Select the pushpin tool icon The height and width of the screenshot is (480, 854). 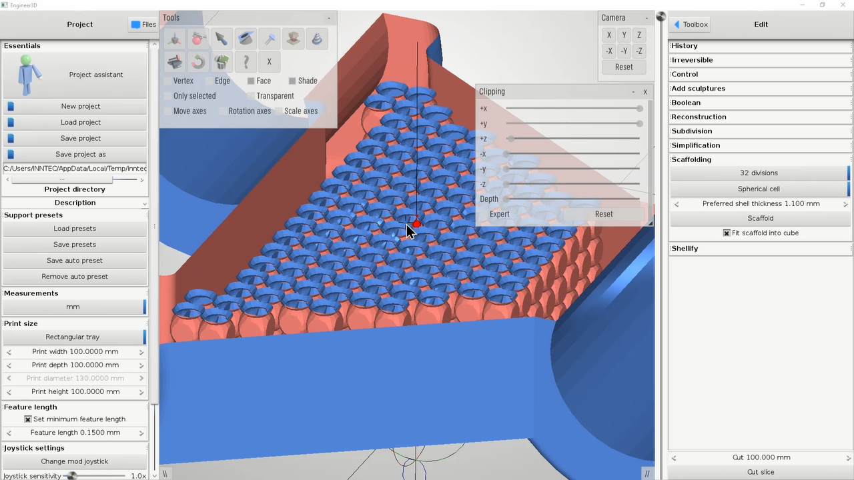270,39
